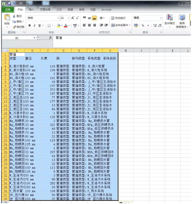Click the Name Box showing A1

pos(17,38)
